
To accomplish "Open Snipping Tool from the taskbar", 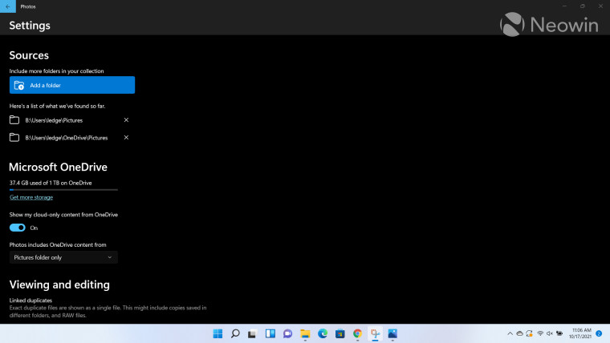I will [x=375, y=333].
